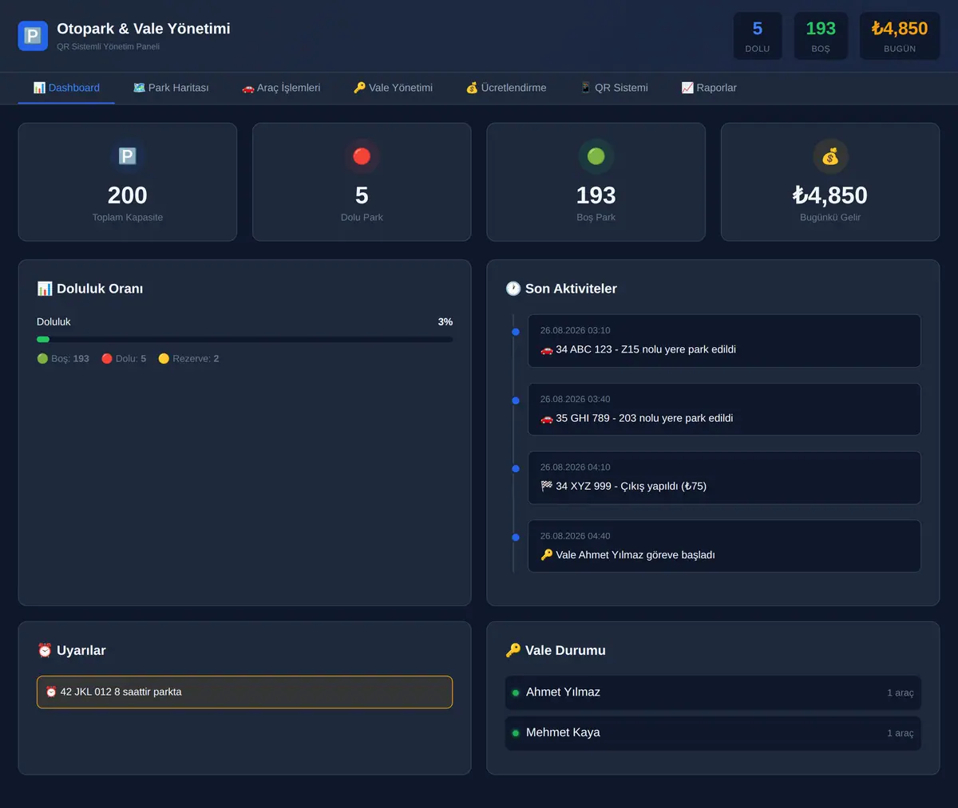Click the 26.08.2026 04:40 timestamp
This screenshot has width=958, height=808.
pyautogui.click(x=576, y=536)
